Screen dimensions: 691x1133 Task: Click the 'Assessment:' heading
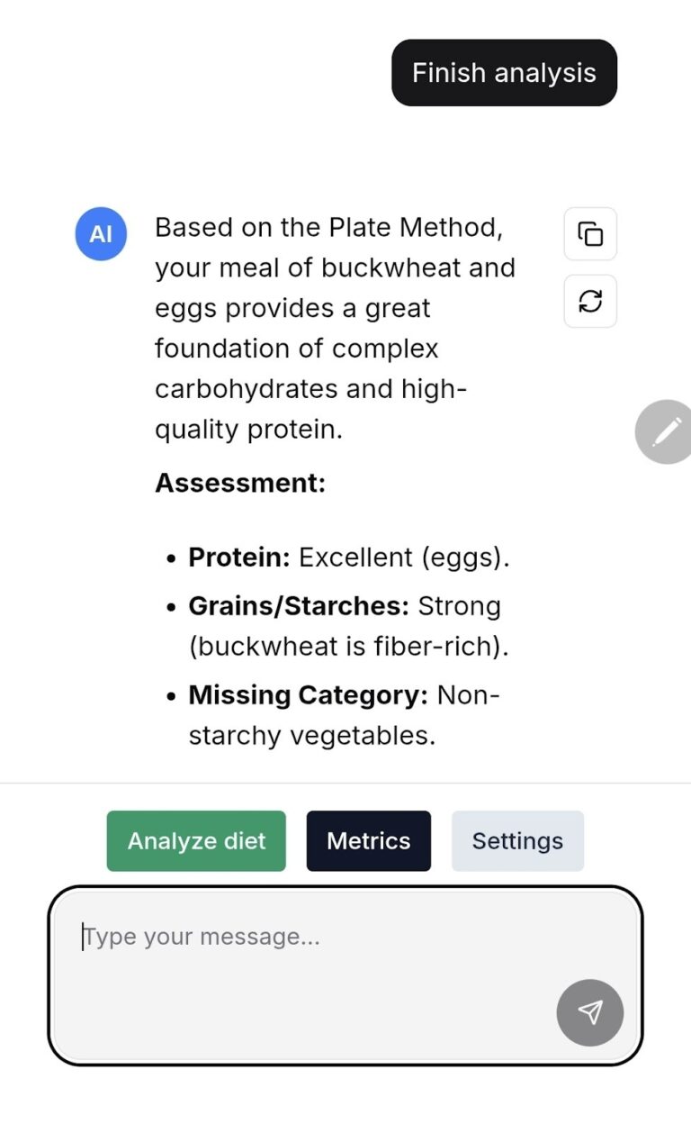(x=240, y=483)
